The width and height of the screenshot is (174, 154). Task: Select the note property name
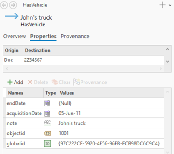pyautogui.click(x=12, y=123)
